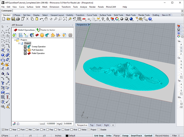184x137 pixels.
Task: Click the Cut scissors icon
Action: pyautogui.click(x=27, y=19)
